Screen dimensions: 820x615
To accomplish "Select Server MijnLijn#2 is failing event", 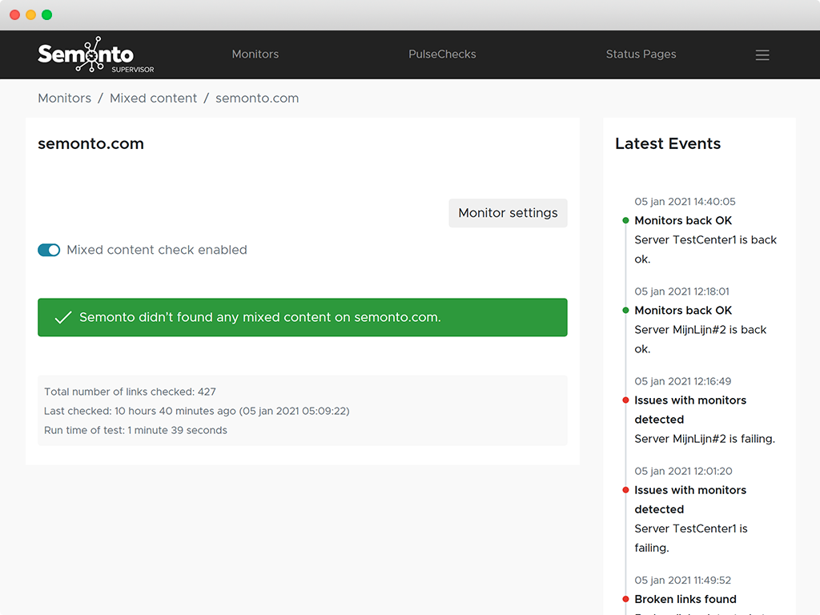I will [x=705, y=439].
